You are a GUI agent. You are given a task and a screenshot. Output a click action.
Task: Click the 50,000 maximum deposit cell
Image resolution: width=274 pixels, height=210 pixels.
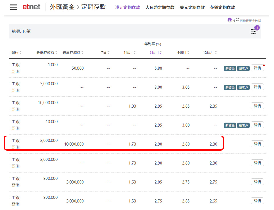(x=78, y=68)
